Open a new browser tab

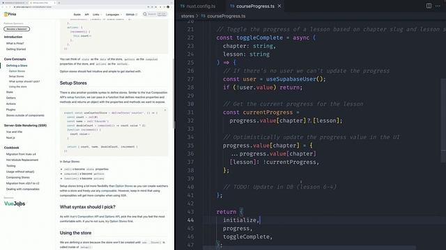(x=59, y=3)
